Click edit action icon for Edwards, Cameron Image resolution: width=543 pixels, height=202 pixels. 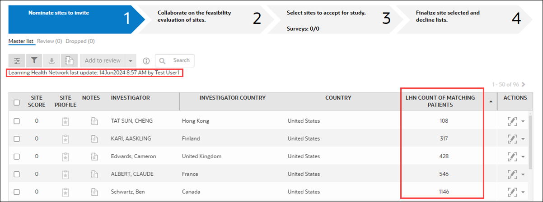[x=512, y=156]
